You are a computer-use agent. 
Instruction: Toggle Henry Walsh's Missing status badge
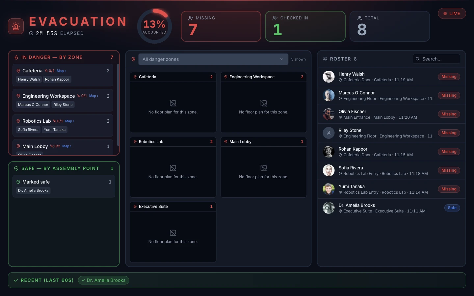click(x=449, y=77)
